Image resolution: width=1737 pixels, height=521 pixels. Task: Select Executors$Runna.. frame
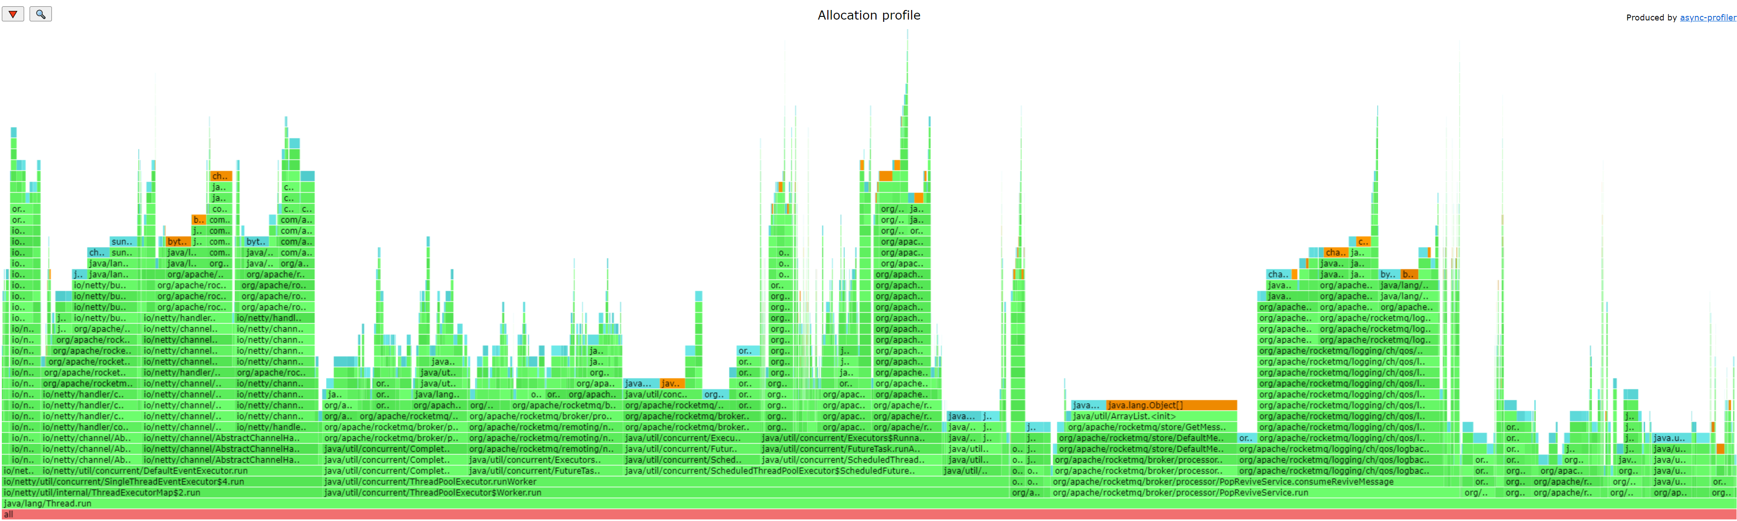pos(851,438)
